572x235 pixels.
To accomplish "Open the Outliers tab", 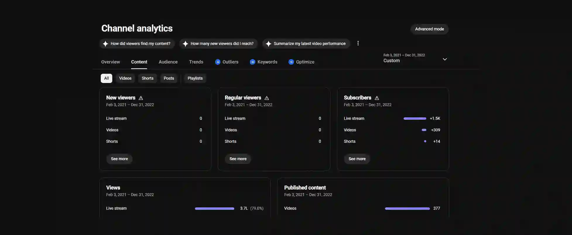I will point(227,62).
